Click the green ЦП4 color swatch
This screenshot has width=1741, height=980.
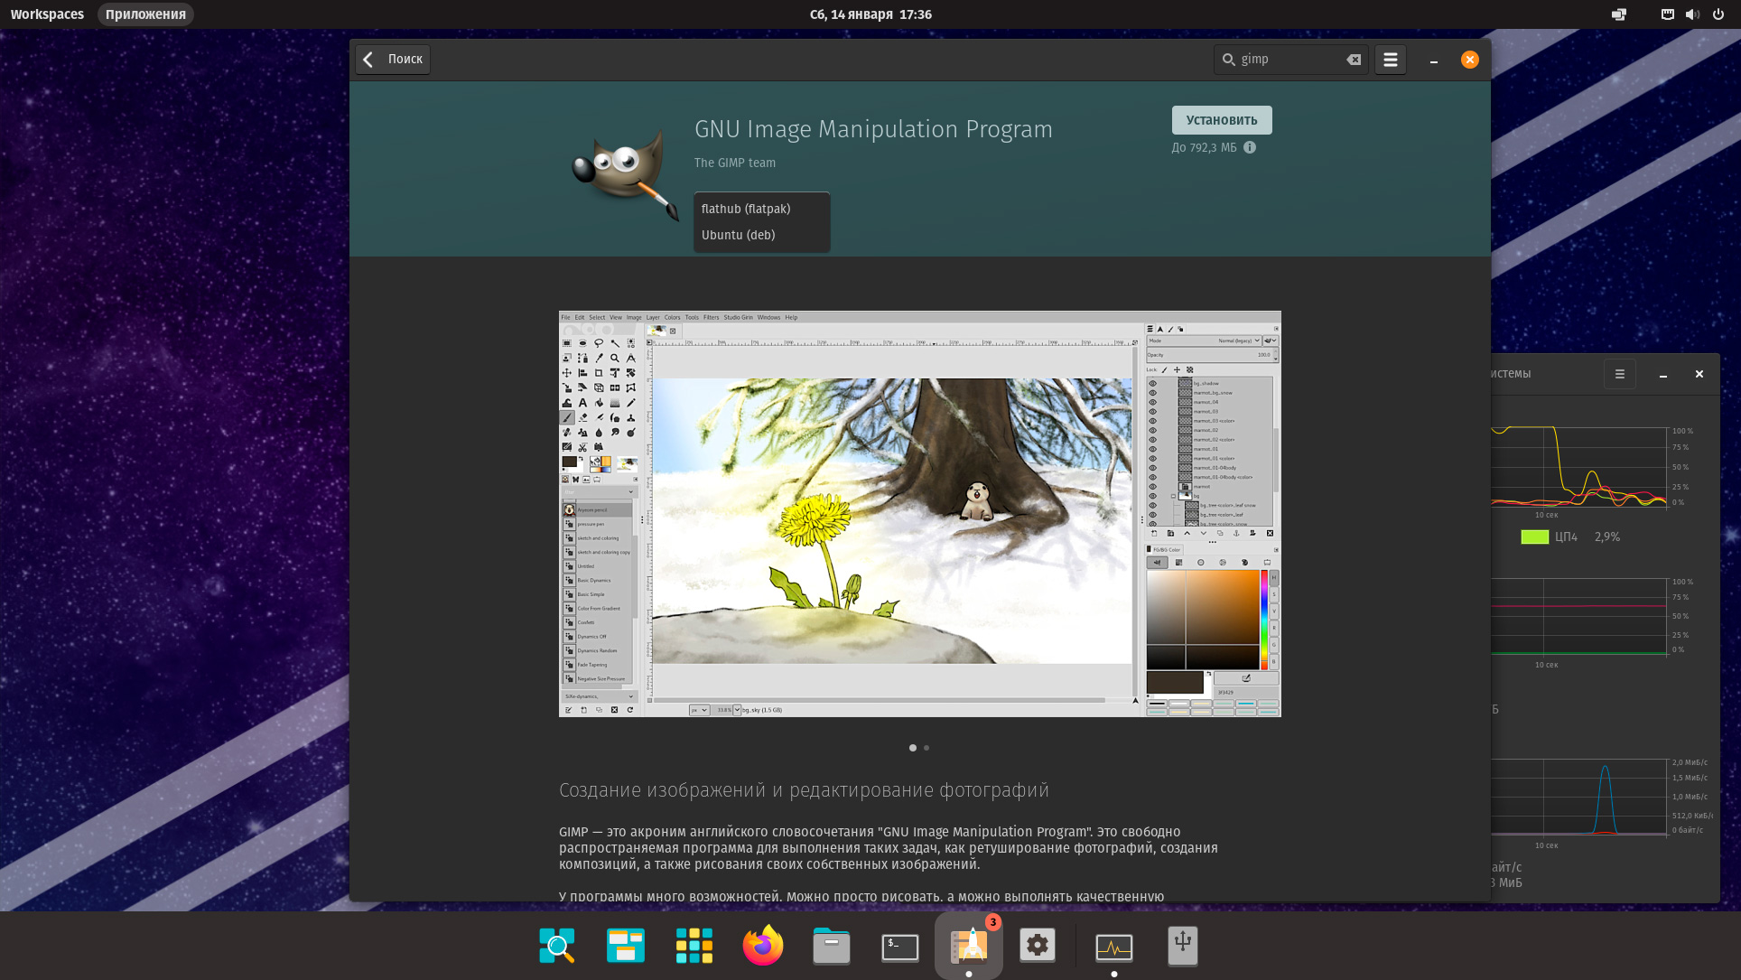(x=1534, y=537)
